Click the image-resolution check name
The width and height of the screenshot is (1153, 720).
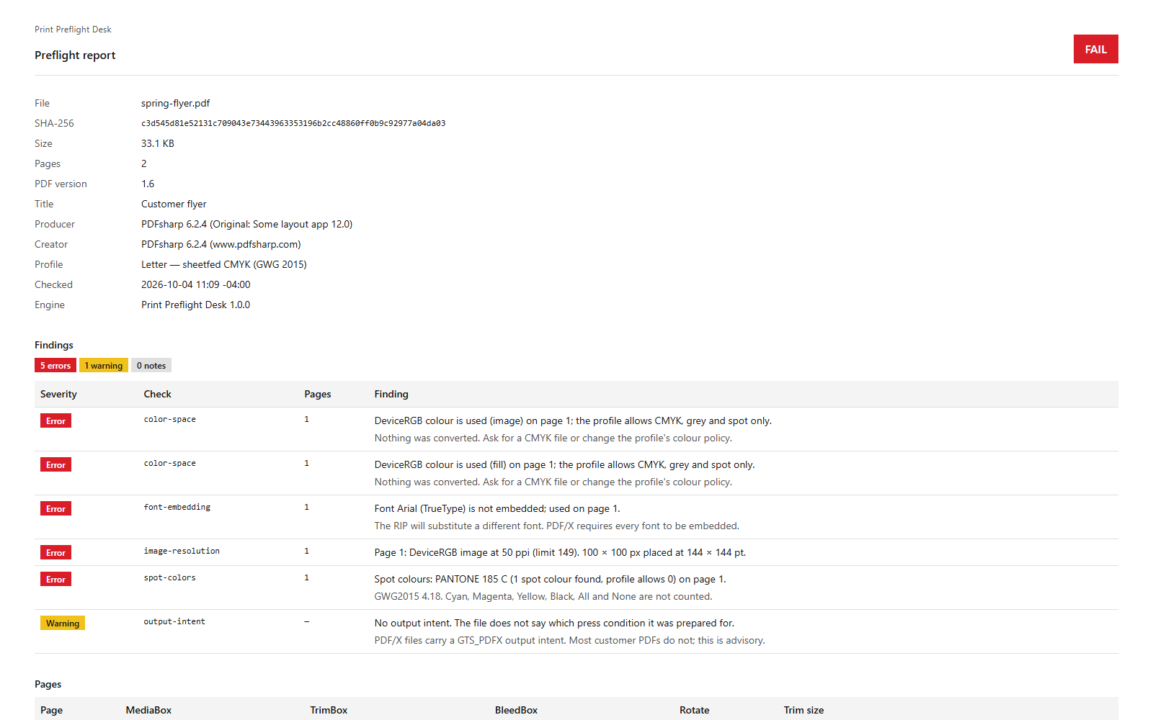(x=182, y=551)
